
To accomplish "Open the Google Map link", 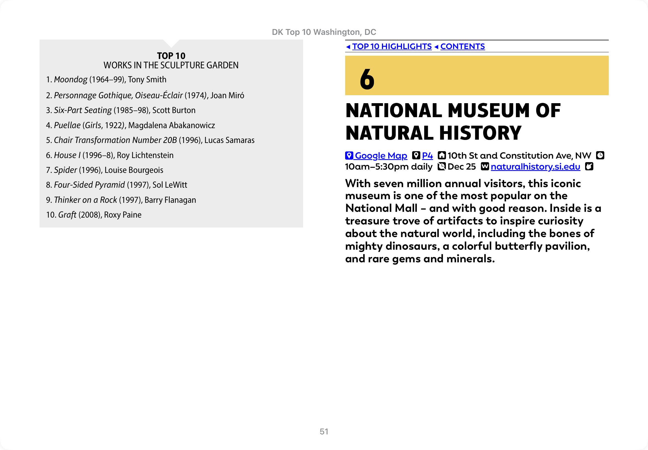I will click(381, 156).
